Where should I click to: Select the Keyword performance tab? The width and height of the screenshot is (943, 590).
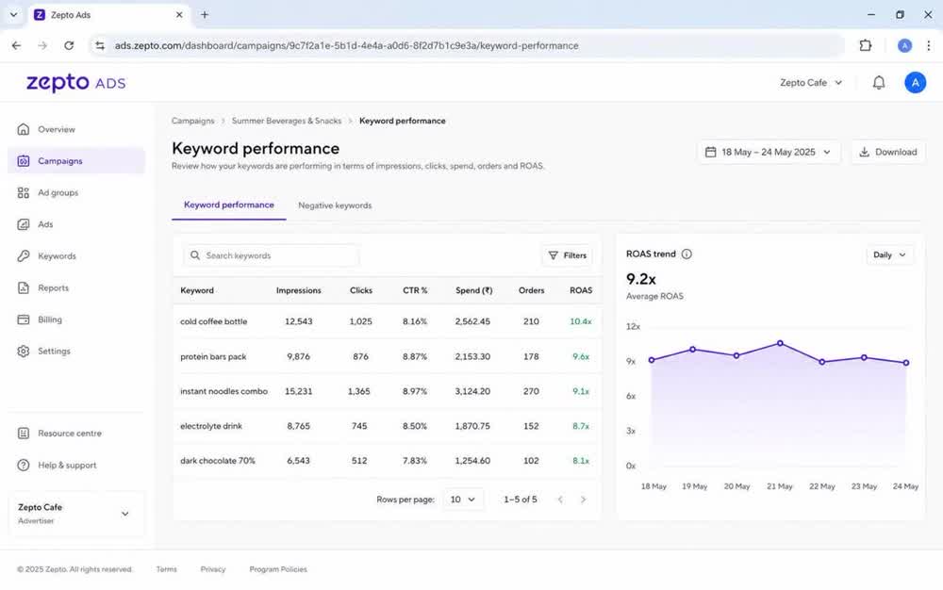(228, 205)
